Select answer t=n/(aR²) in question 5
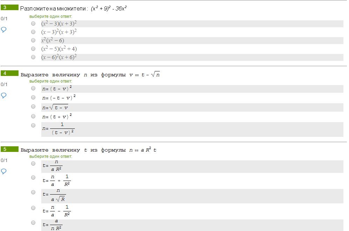349x231 pixels. tap(33, 163)
